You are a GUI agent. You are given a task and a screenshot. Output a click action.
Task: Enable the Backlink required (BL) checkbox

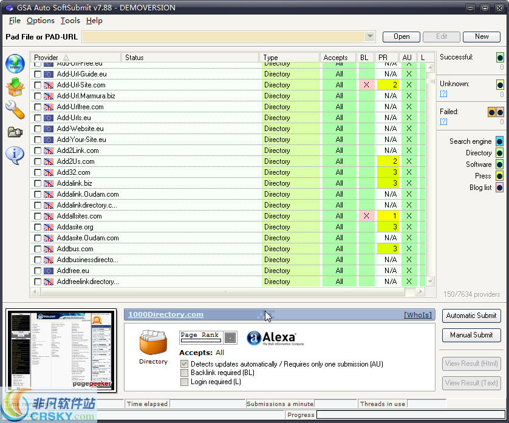pyautogui.click(x=185, y=373)
